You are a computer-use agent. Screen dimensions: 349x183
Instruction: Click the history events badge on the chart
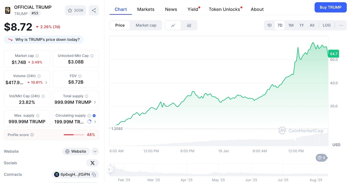[322, 158]
